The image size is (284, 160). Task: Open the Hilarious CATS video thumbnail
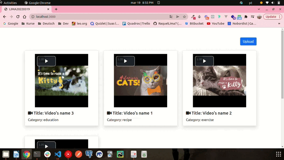pos(140,80)
